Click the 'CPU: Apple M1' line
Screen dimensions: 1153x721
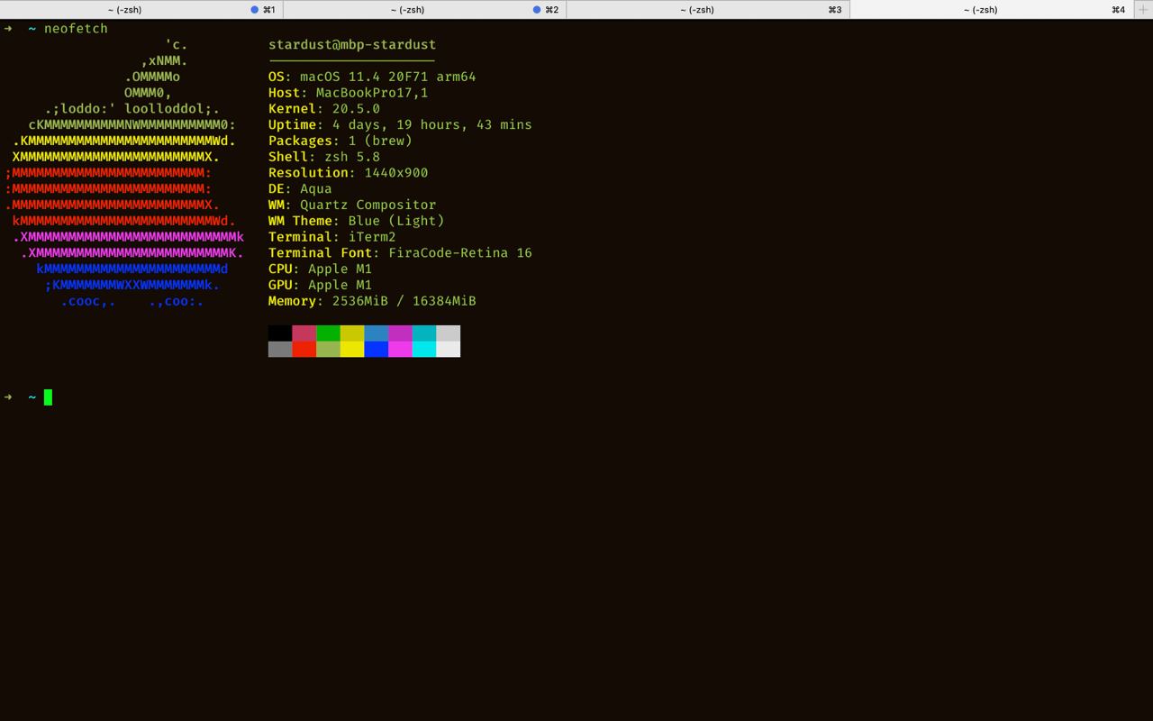click(x=320, y=269)
